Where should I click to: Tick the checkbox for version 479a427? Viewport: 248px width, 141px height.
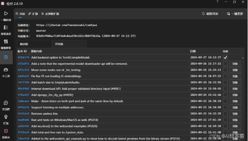tap(226, 95)
